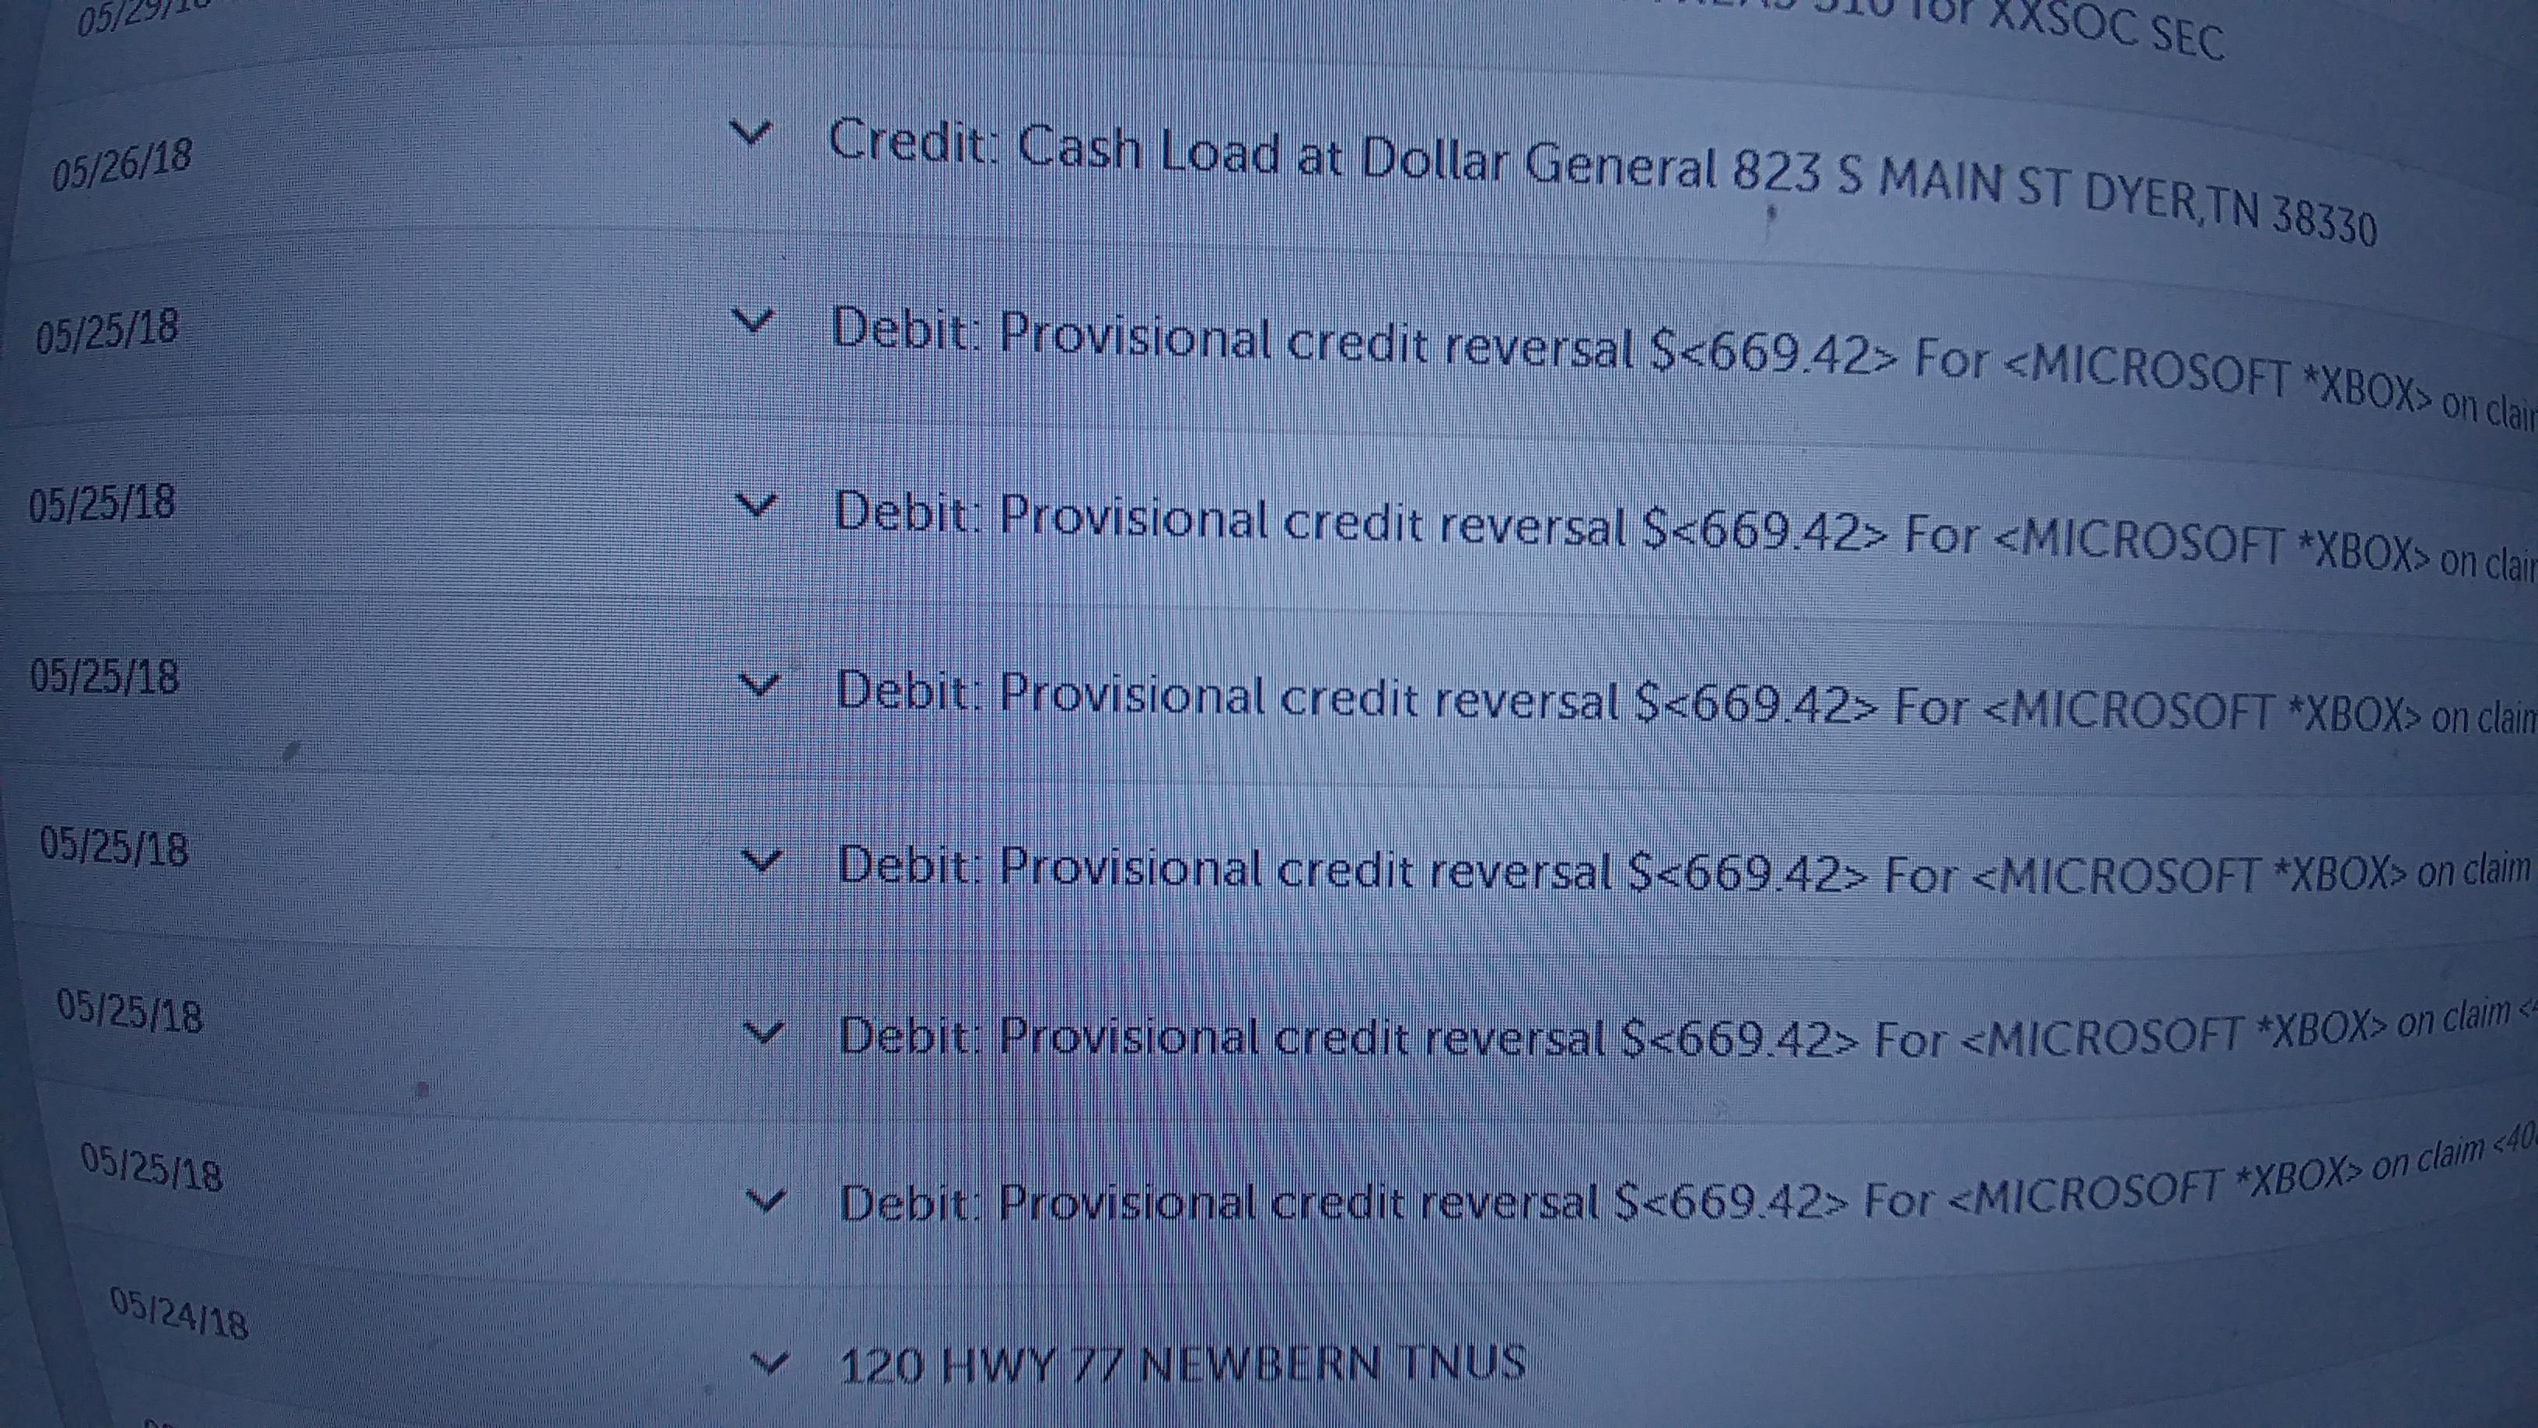The height and width of the screenshot is (1428, 2538).
Task: Expand the Cash Load at Dollar General entry chevron
Action: pos(752,132)
